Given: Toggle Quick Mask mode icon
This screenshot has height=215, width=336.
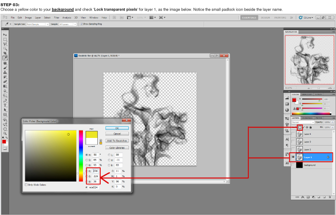Looking at the screenshot, I should (5, 148).
